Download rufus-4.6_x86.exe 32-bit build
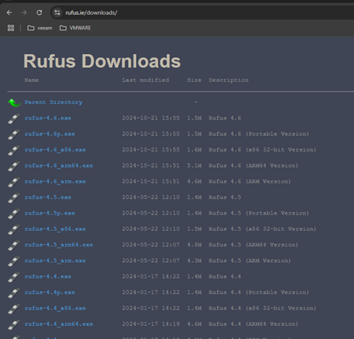Image resolution: width=354 pixels, height=339 pixels. point(55,150)
